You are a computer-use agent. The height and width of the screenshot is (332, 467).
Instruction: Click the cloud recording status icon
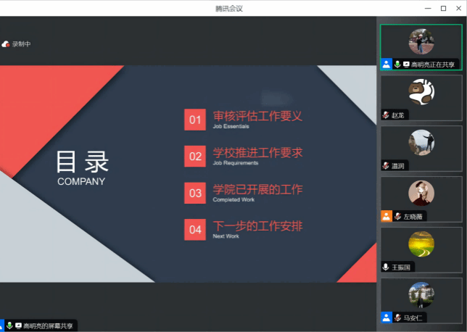tap(6, 44)
